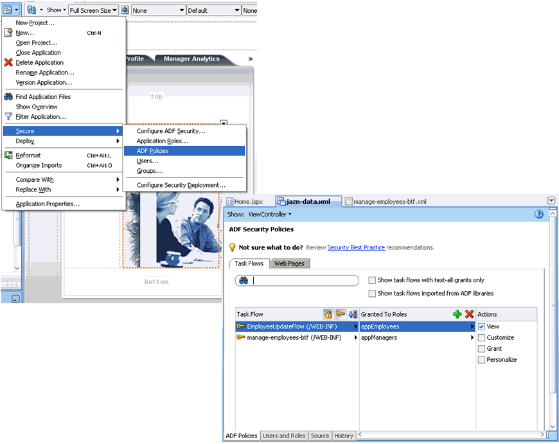Expand the EmployeeUpdateFlow row arrow
The image size is (559, 444).
[356, 326]
